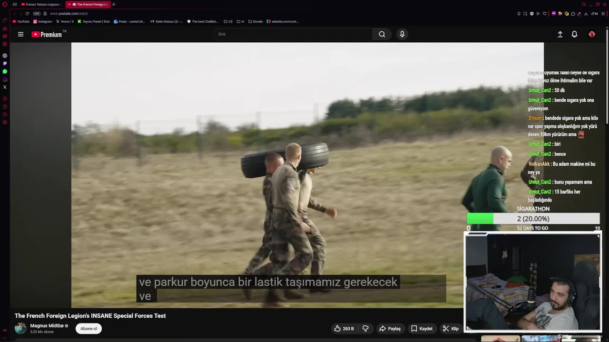The height and width of the screenshot is (342, 609).
Task: Go to YouTube Premium home logo
Action: (x=47, y=34)
